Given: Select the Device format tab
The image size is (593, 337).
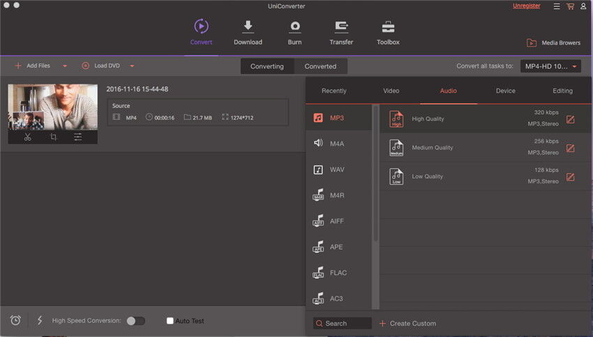Looking at the screenshot, I should click(x=505, y=91).
